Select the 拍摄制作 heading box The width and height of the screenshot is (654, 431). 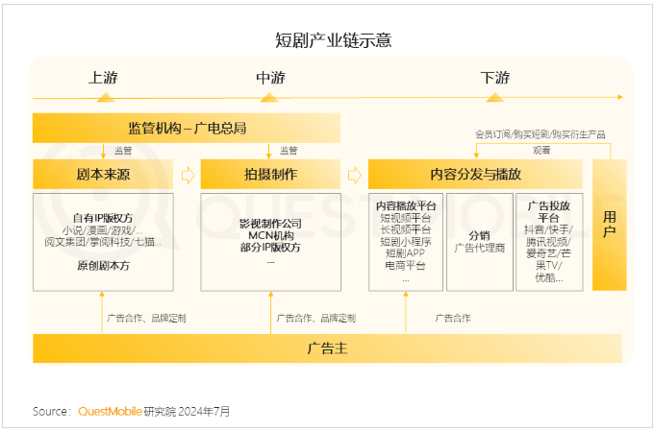(270, 175)
